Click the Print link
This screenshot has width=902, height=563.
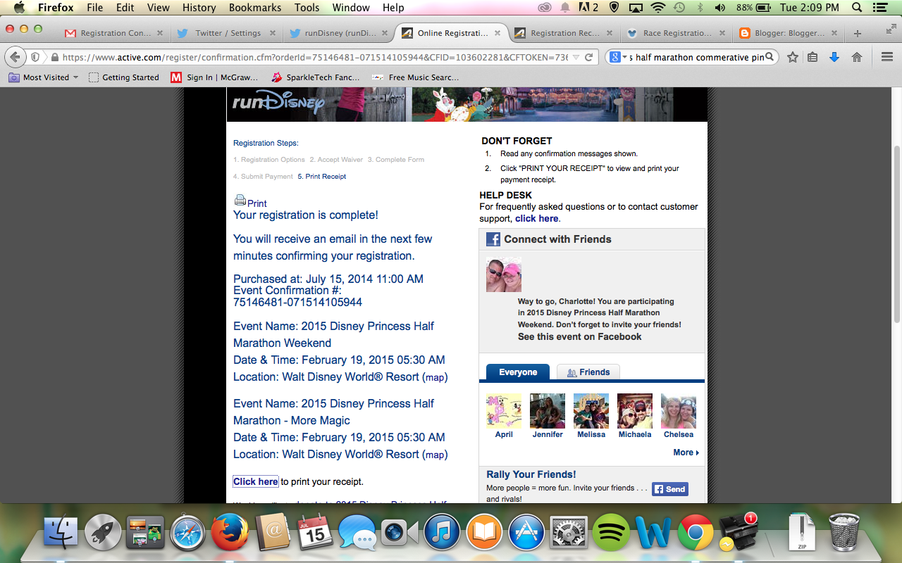pyautogui.click(x=257, y=203)
